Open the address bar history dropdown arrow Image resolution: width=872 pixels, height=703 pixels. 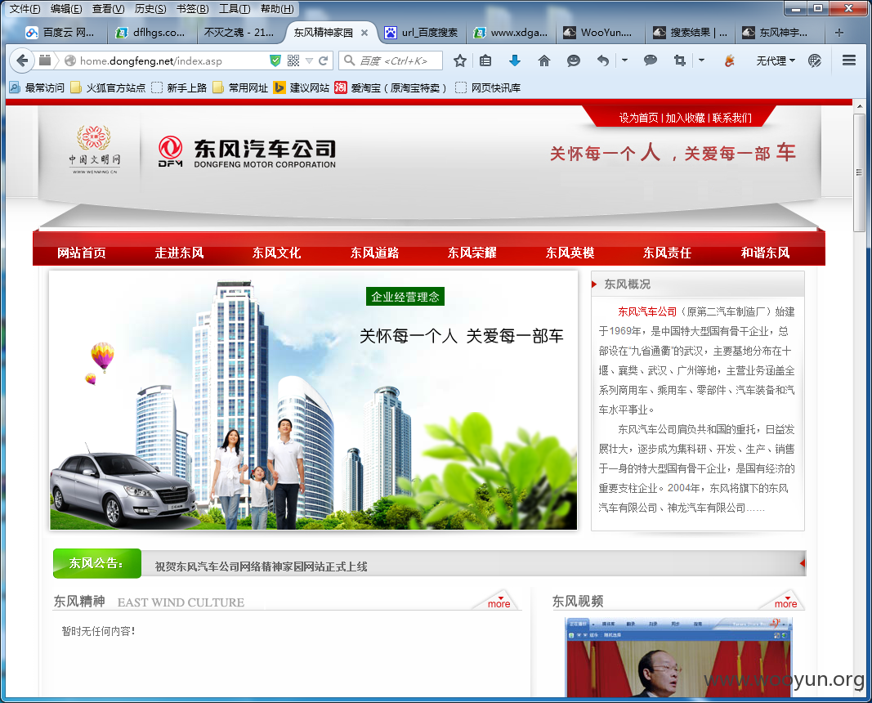point(309,60)
